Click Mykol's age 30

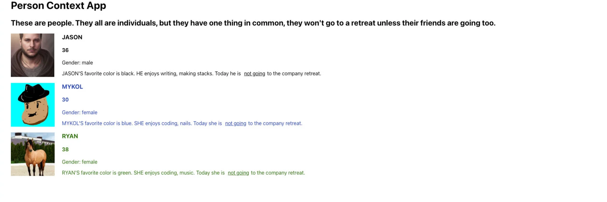[65, 100]
